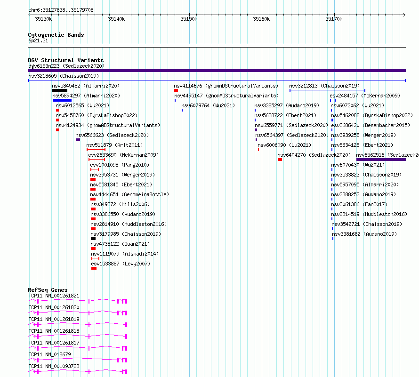Select nsv3939258 (Wenger2019) label
Viewport: 419px width, 377px height.
pyautogui.click(x=364, y=135)
